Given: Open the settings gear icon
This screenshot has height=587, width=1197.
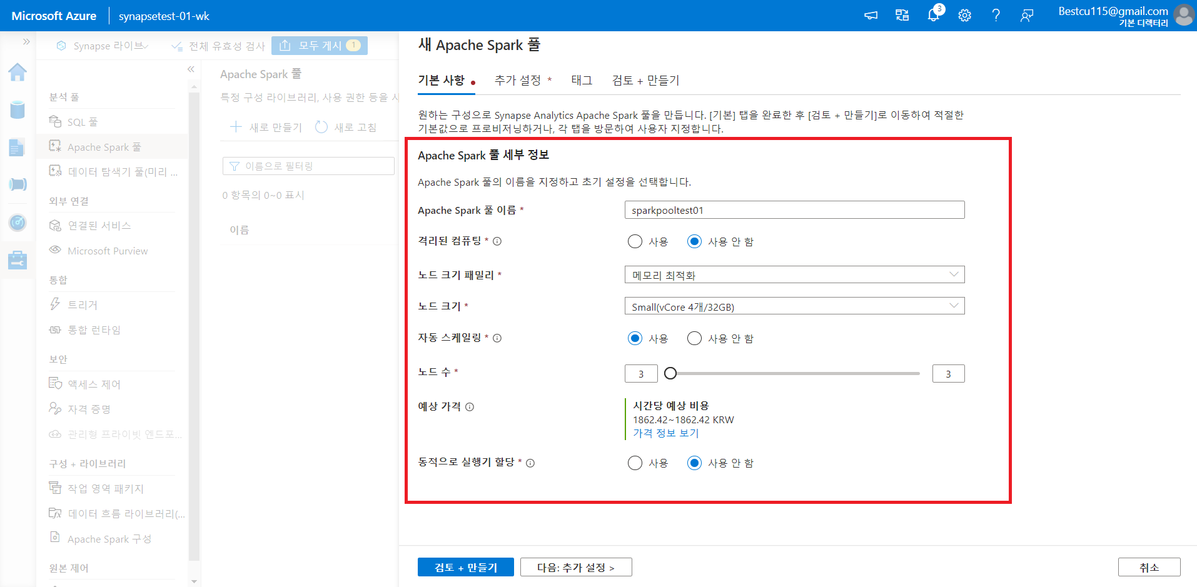Looking at the screenshot, I should coord(965,16).
